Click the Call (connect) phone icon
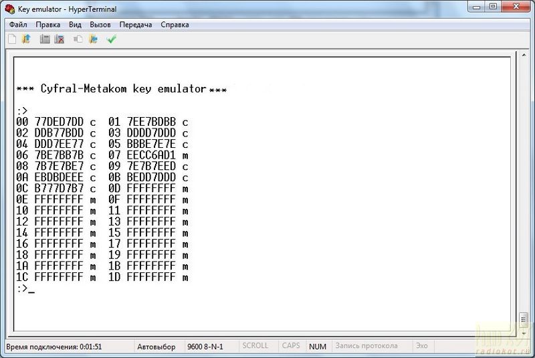 [x=45, y=39]
